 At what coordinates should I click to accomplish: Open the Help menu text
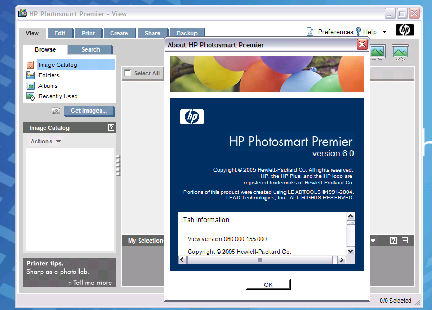(370, 32)
